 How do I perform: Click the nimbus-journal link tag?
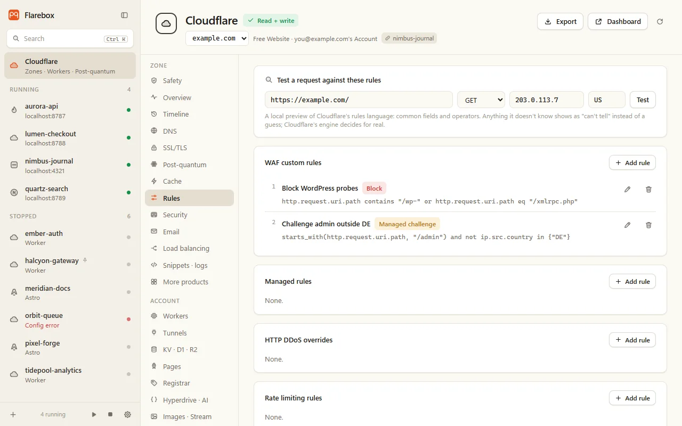409,38
